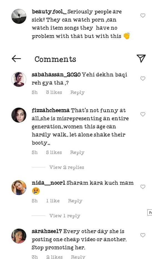
Task: Like fizzahcheema's comment heart
Action: 143,114
